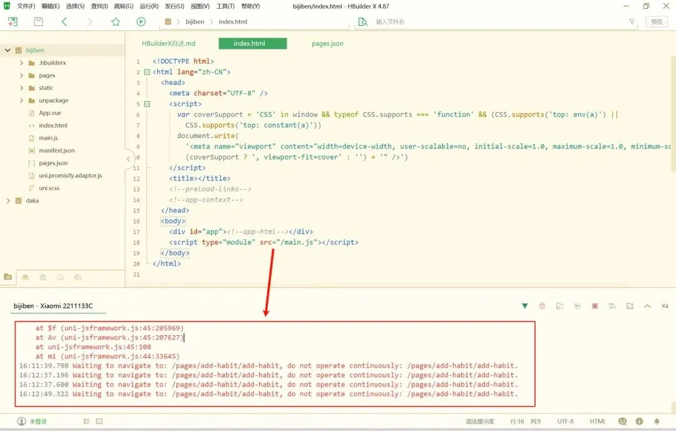Click the file search magnifier icon
The height and width of the screenshot is (431, 676).
(x=363, y=21)
